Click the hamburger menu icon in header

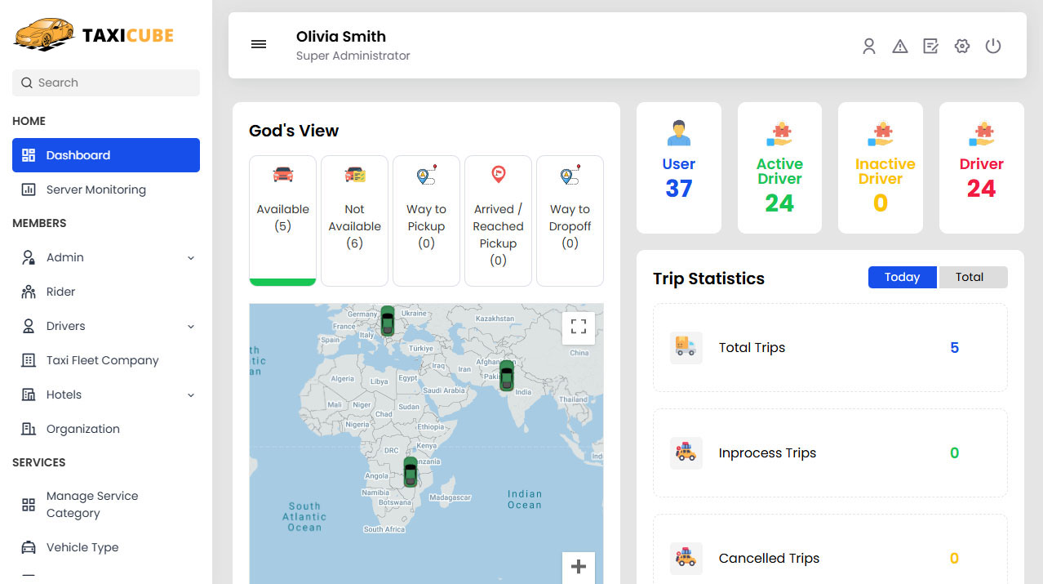pos(259,45)
